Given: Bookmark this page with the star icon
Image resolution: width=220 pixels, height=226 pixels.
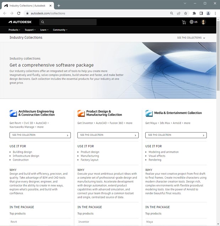Looking at the screenshot, I should [186, 13].
